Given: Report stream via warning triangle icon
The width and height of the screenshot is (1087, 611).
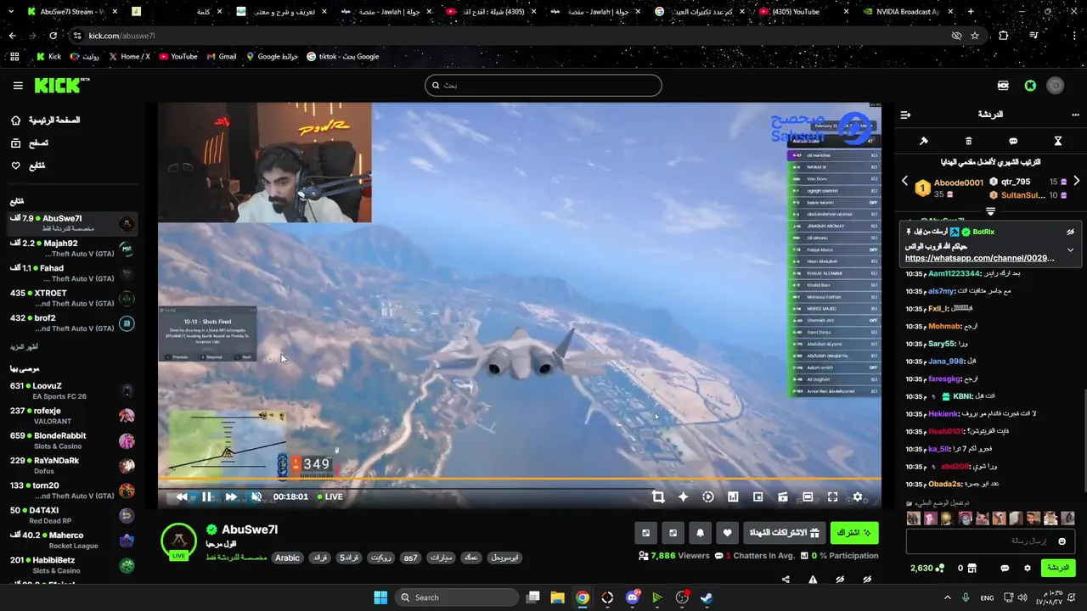Looking at the screenshot, I should [x=813, y=580].
